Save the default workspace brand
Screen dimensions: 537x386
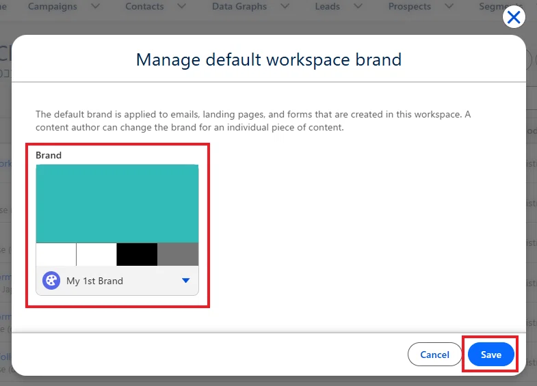[x=490, y=355]
